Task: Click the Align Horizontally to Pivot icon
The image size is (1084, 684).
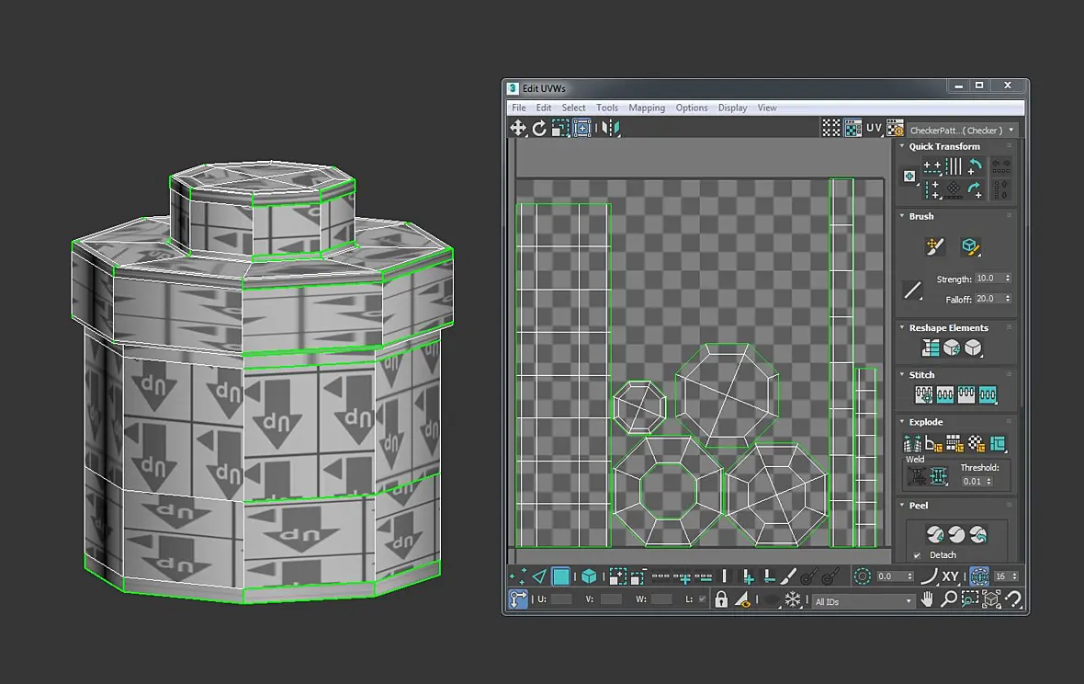Action: 932,166
